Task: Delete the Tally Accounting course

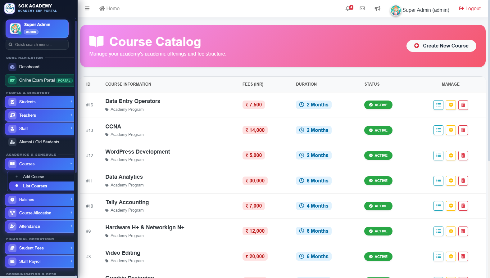Action: tap(463, 206)
